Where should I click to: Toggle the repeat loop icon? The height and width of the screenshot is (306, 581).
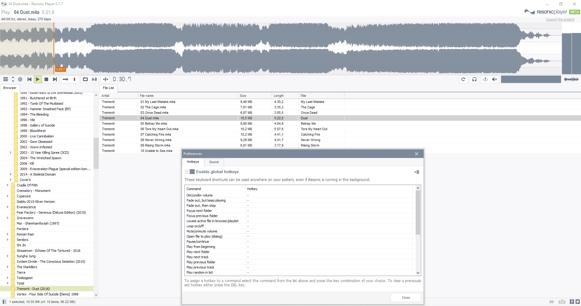point(85,79)
